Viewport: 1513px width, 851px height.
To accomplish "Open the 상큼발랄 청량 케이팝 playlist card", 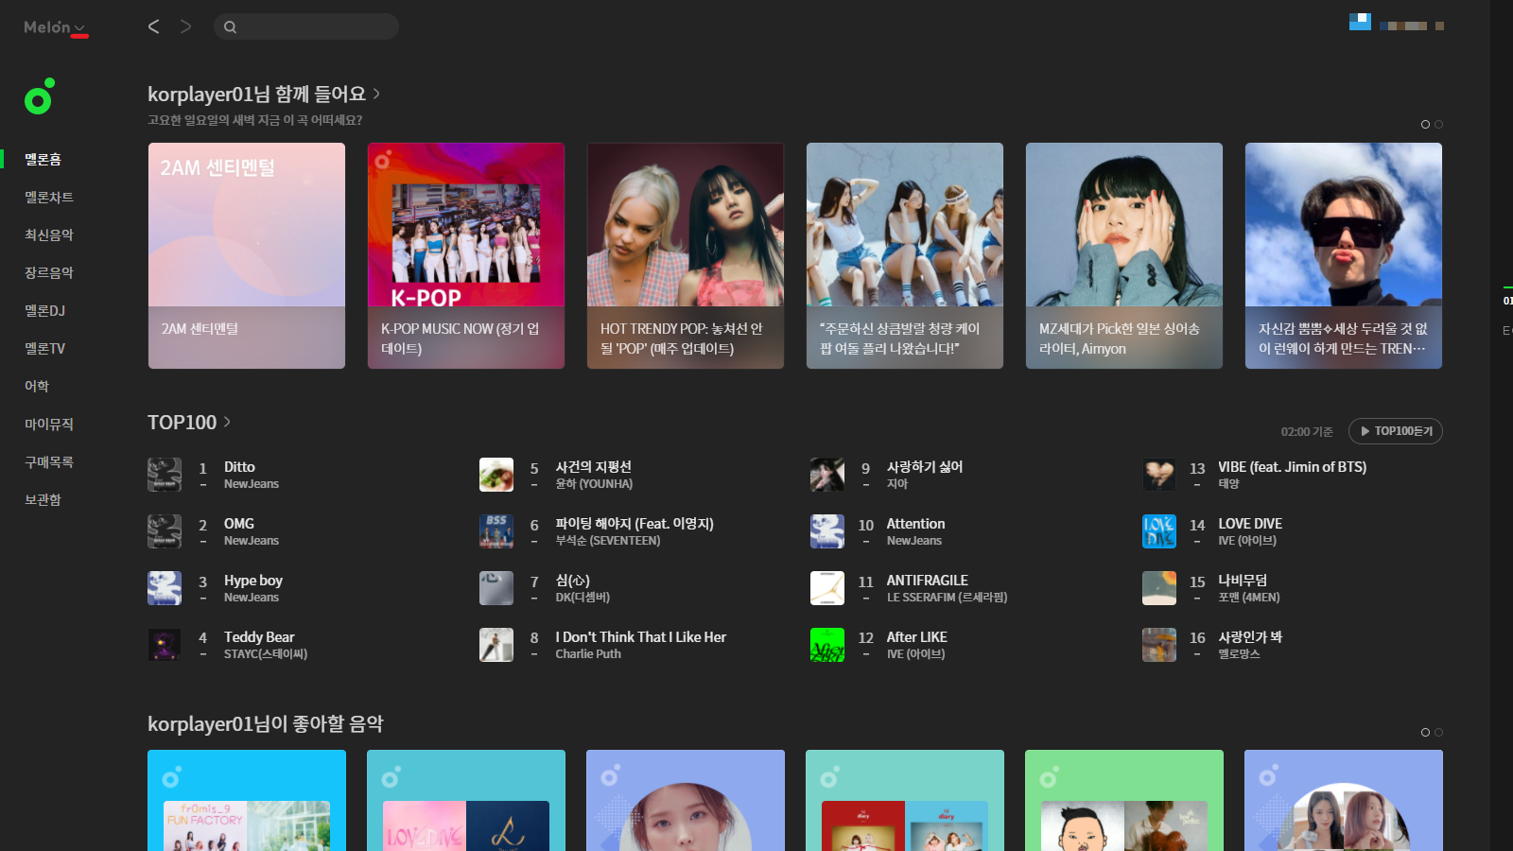I will (905, 255).
